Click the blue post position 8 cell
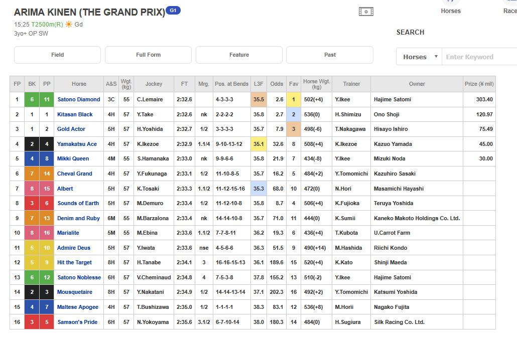The height and width of the screenshot is (338, 517). pyautogui.click(x=47, y=159)
